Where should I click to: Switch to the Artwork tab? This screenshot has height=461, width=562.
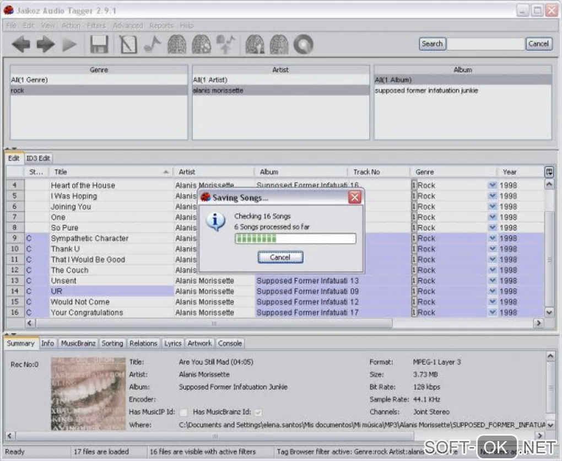pos(199,344)
